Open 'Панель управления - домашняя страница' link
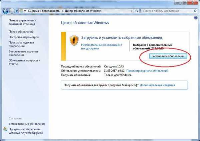Image resolution: width=200 pixels, height=141 pixels. (x=22, y=22)
